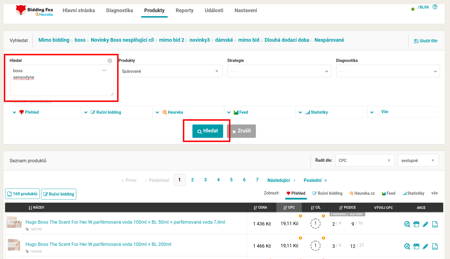
Task: Expand the Feed advanced search section
Action: coord(260,112)
